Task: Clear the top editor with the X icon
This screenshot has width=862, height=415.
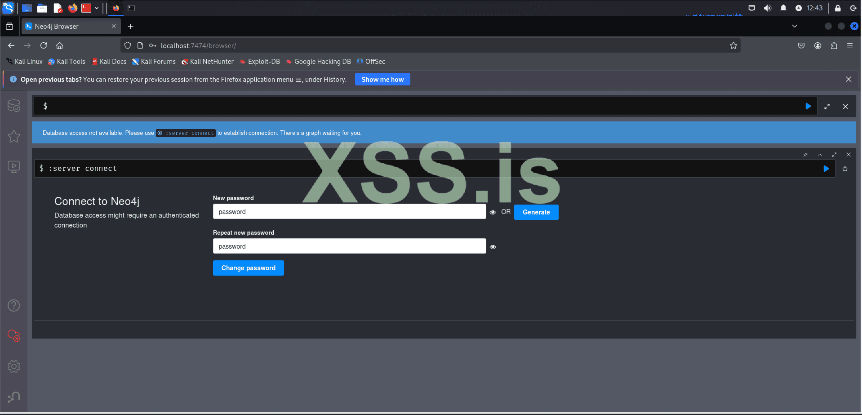Action: click(845, 107)
